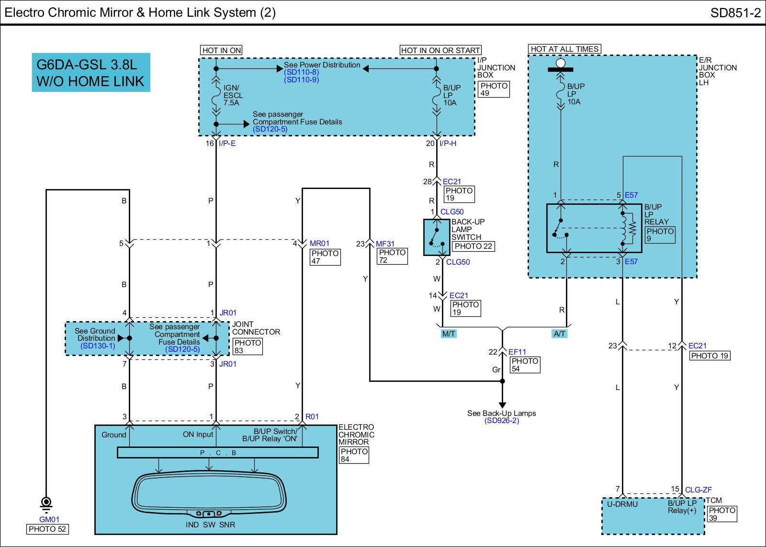This screenshot has width=766, height=547.
Task: Click the G6DA-GSL 3.8L W/O HOME LINK label
Action: coord(91,72)
